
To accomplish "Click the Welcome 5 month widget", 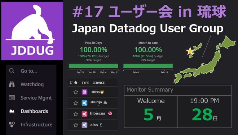I will (x=151, y=112).
